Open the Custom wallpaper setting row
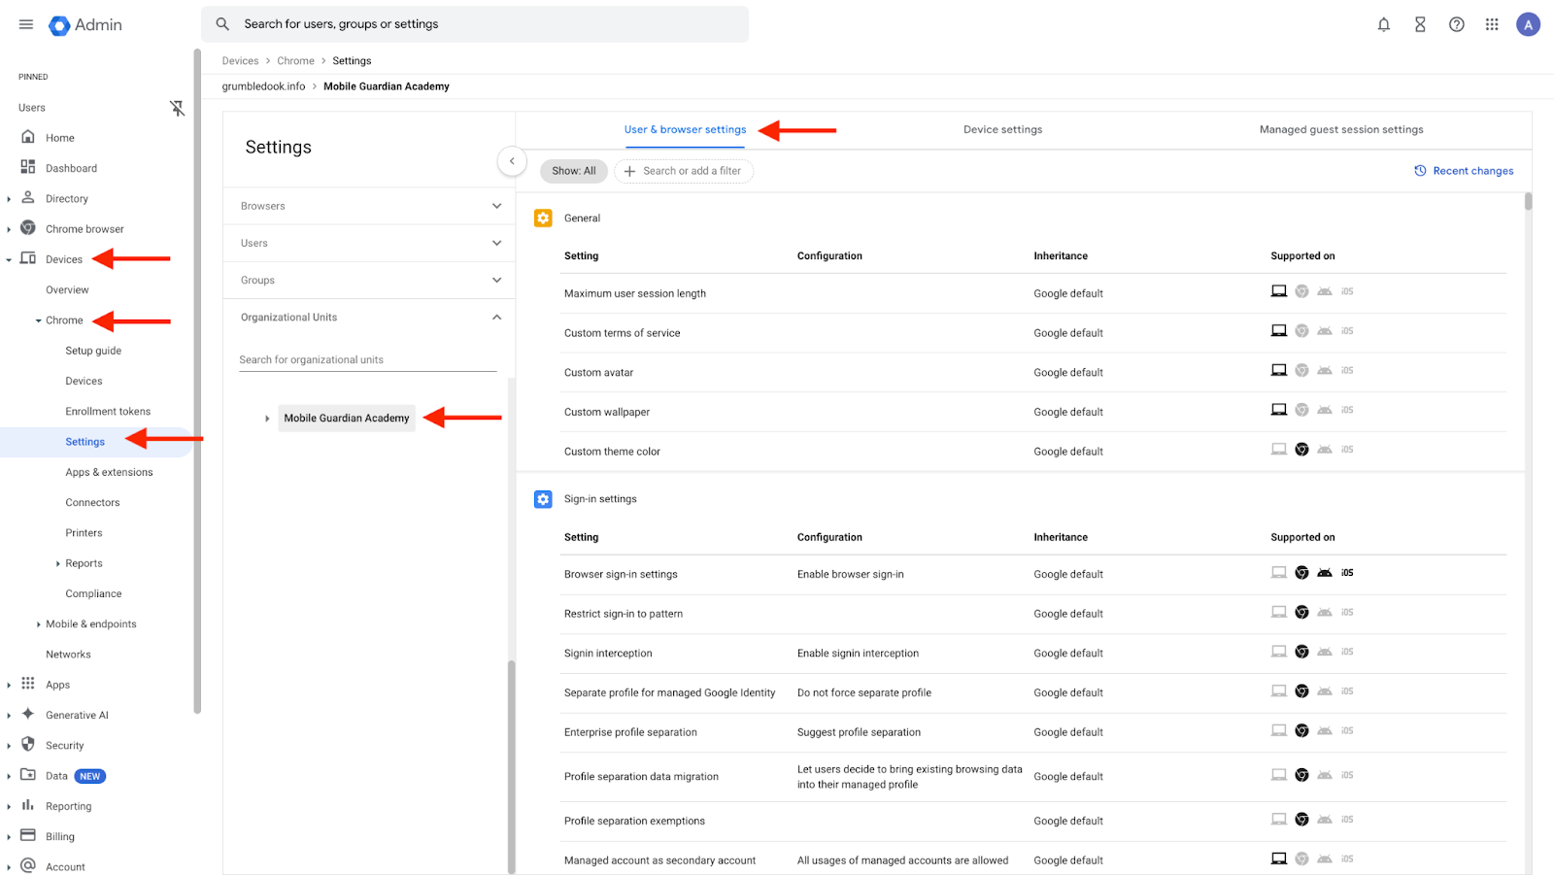 point(607,412)
